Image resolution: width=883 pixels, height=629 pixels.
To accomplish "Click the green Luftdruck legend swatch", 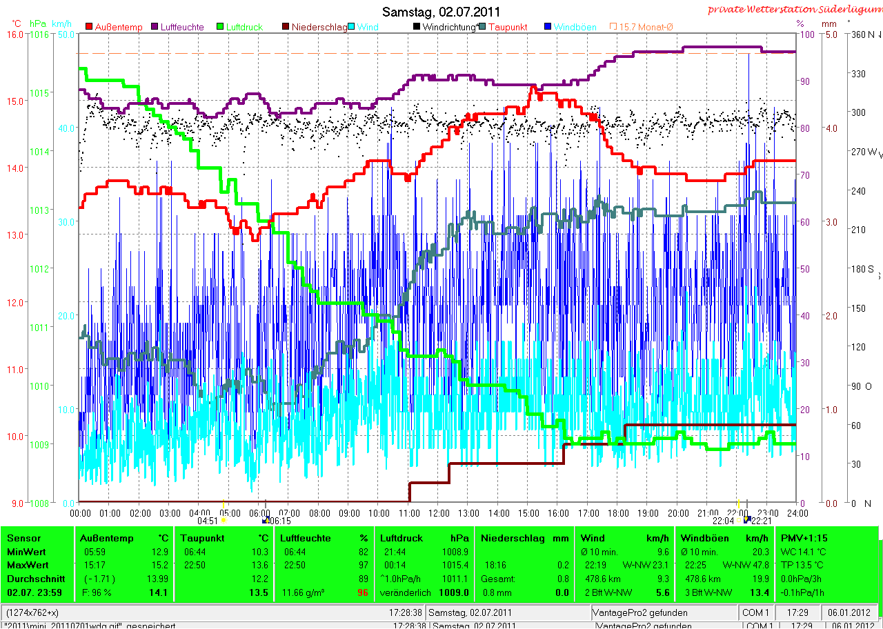I will [221, 27].
